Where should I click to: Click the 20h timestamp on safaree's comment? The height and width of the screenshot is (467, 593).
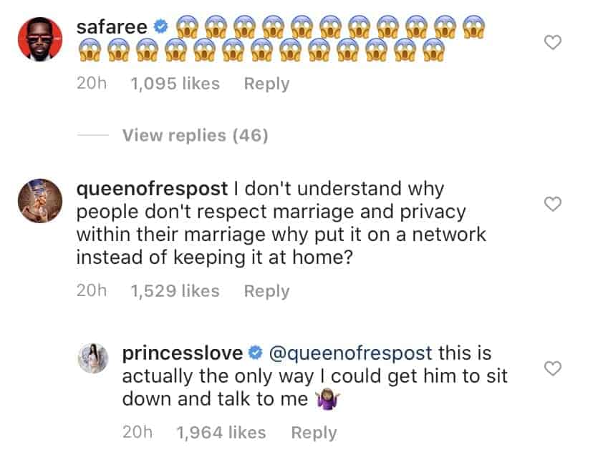point(91,84)
